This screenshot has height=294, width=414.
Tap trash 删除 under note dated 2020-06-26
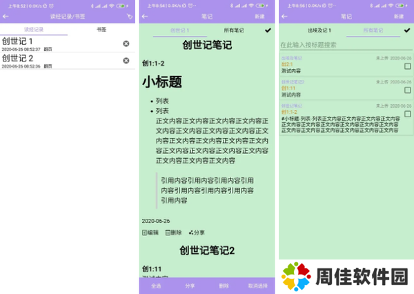pos(173,233)
